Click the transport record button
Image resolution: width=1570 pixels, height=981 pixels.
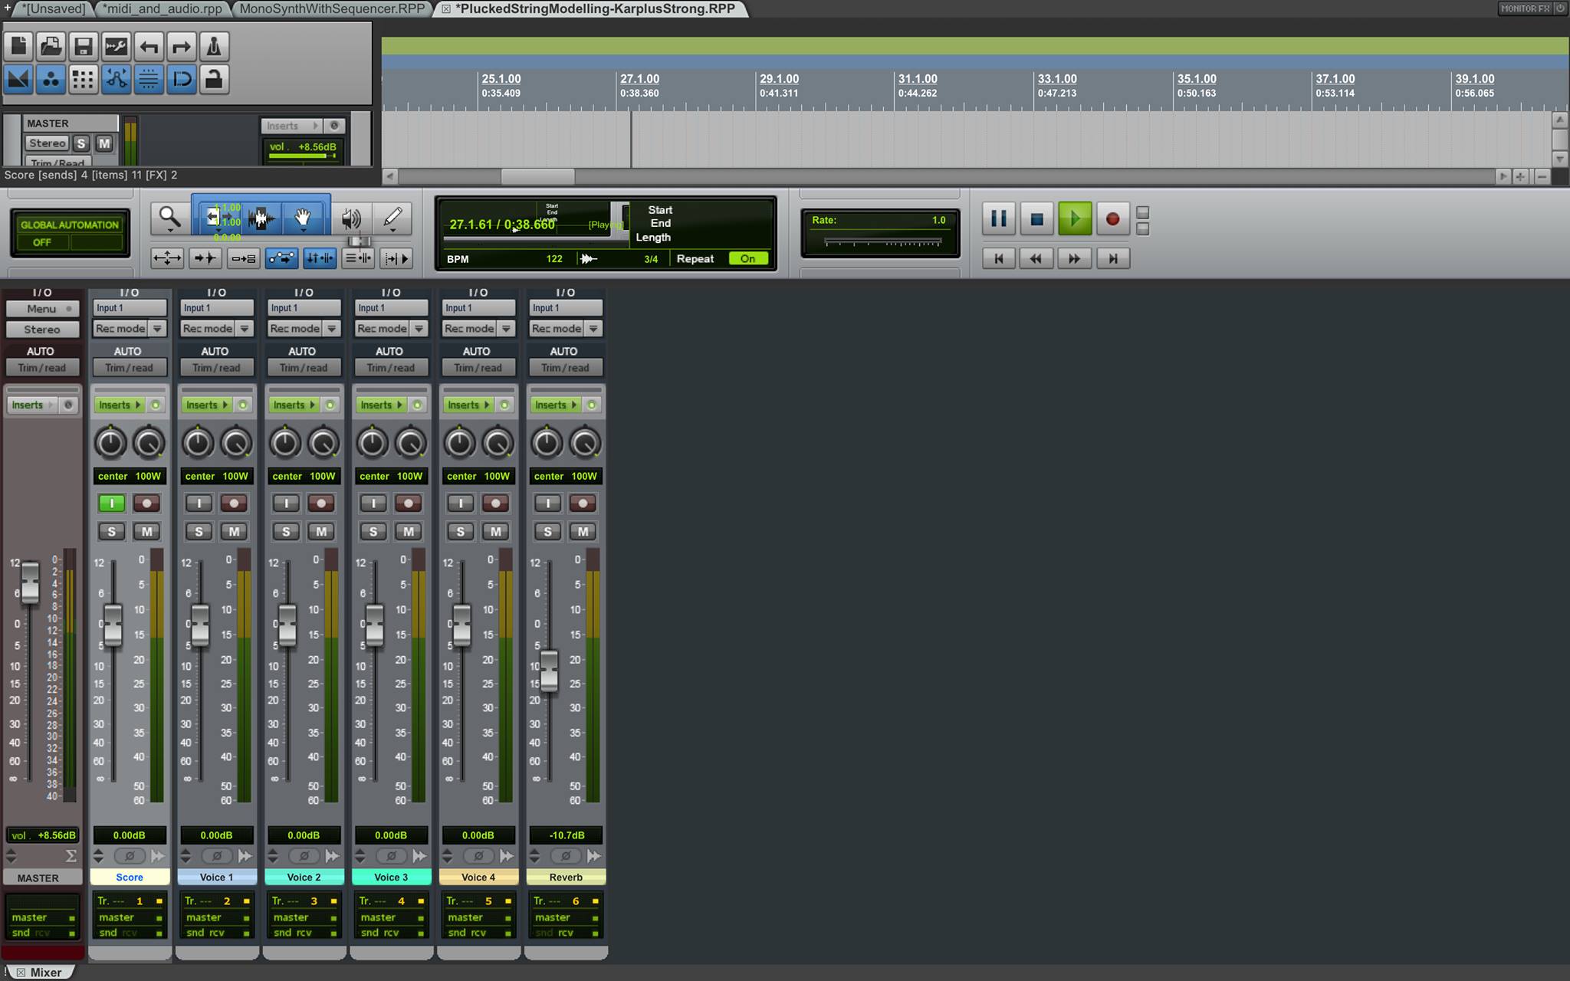tap(1112, 219)
